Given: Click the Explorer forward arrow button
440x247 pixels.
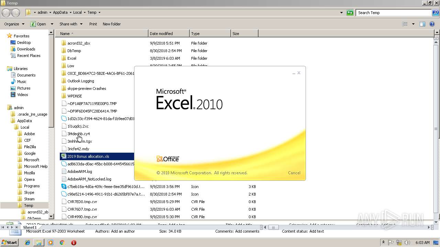Looking at the screenshot, I should [x=15, y=13].
